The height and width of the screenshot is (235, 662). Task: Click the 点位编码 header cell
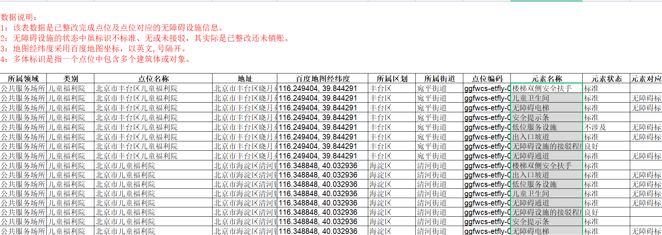click(486, 79)
